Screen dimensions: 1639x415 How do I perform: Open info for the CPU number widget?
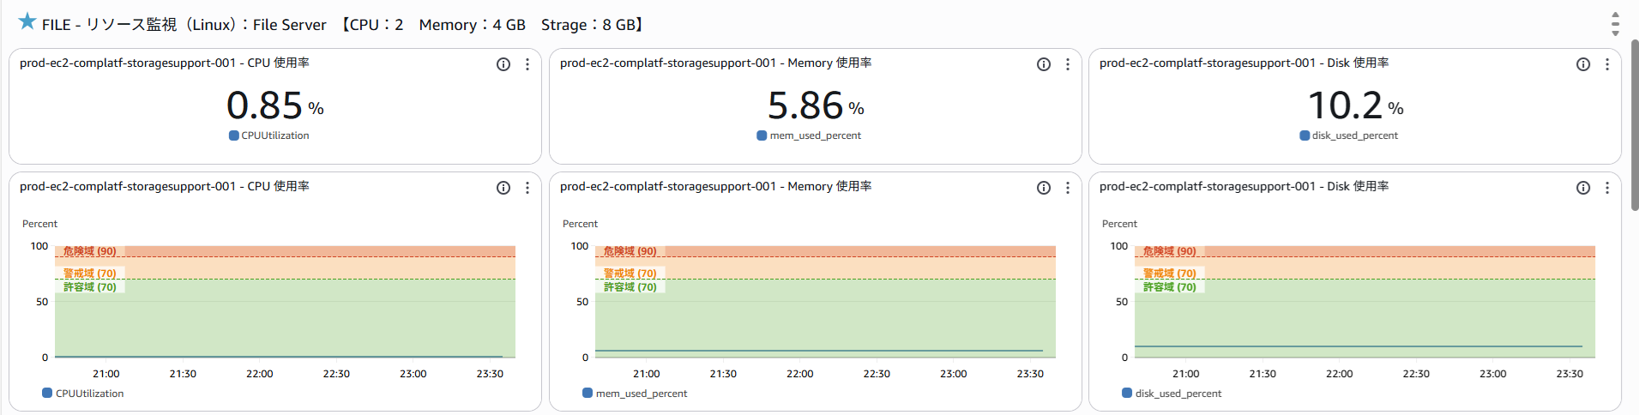point(503,64)
